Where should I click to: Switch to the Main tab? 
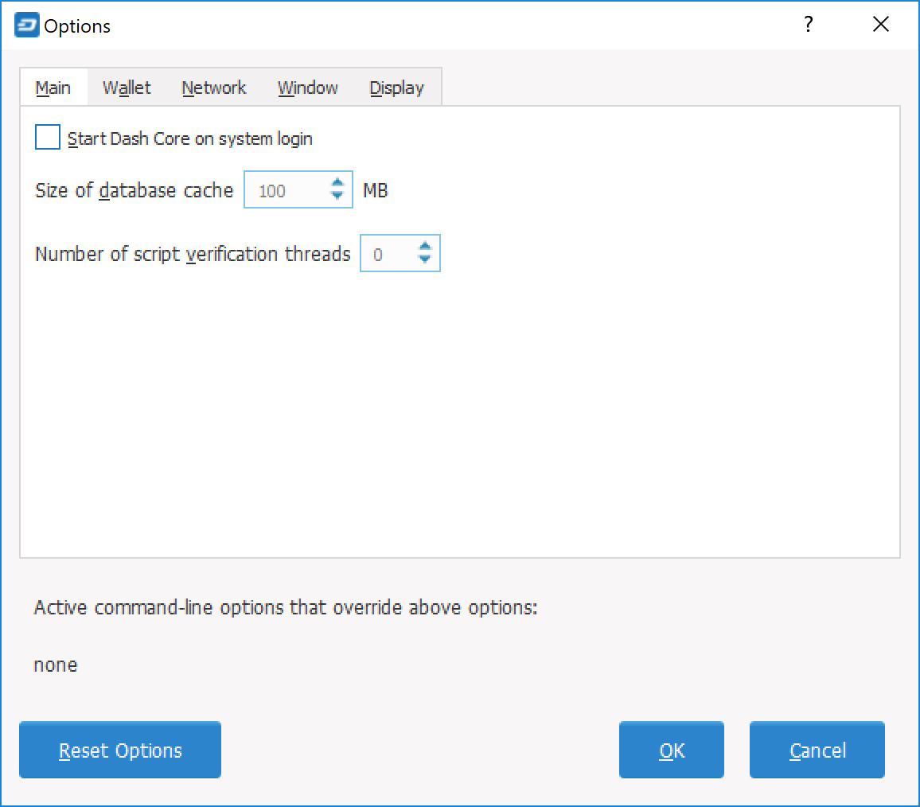point(53,88)
